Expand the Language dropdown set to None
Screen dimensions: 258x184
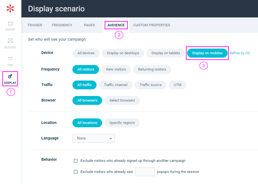point(93,138)
